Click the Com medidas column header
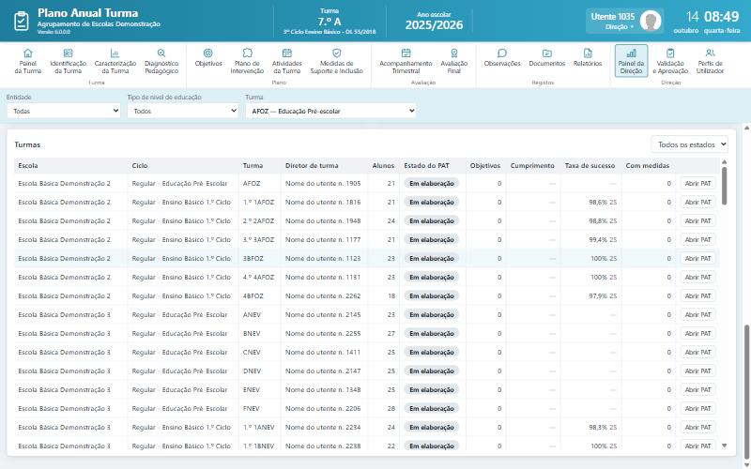 (x=648, y=166)
